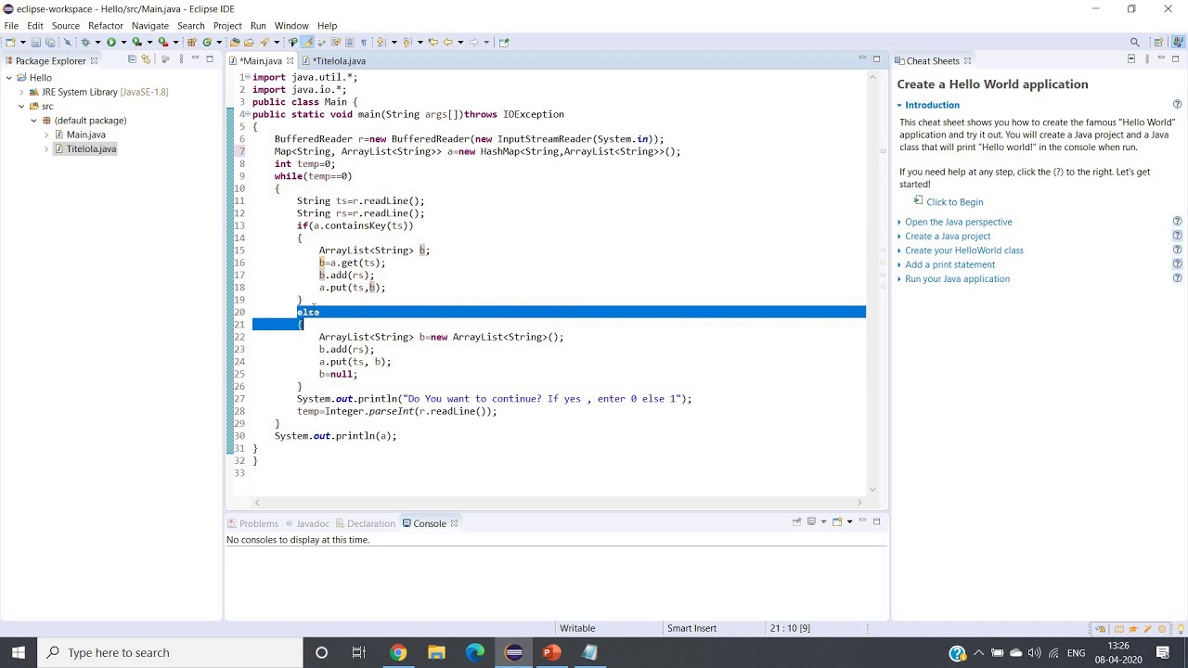Maximize the code editor area
This screenshot has height=668, width=1188.
tap(876, 59)
